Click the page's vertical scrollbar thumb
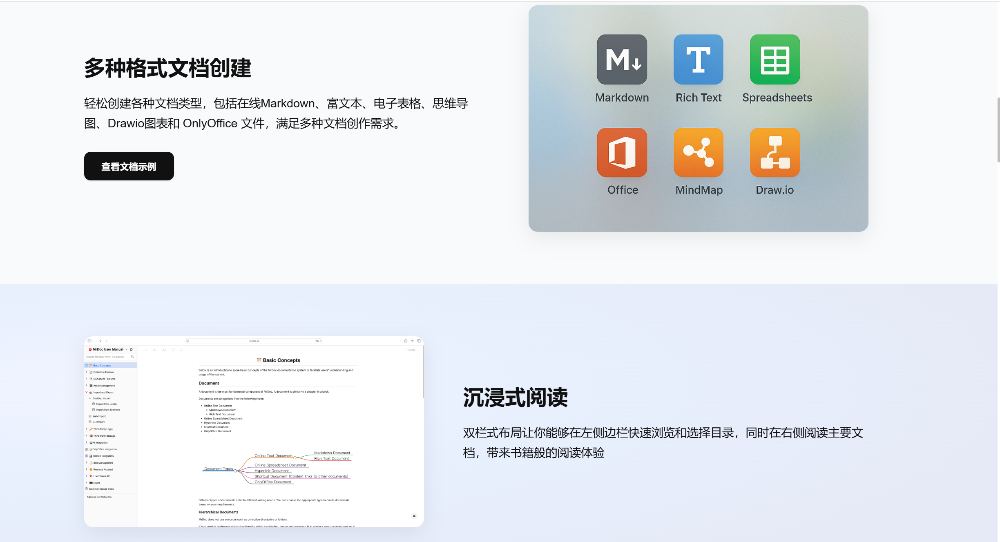Viewport: 1000px width, 542px height. coord(998,130)
